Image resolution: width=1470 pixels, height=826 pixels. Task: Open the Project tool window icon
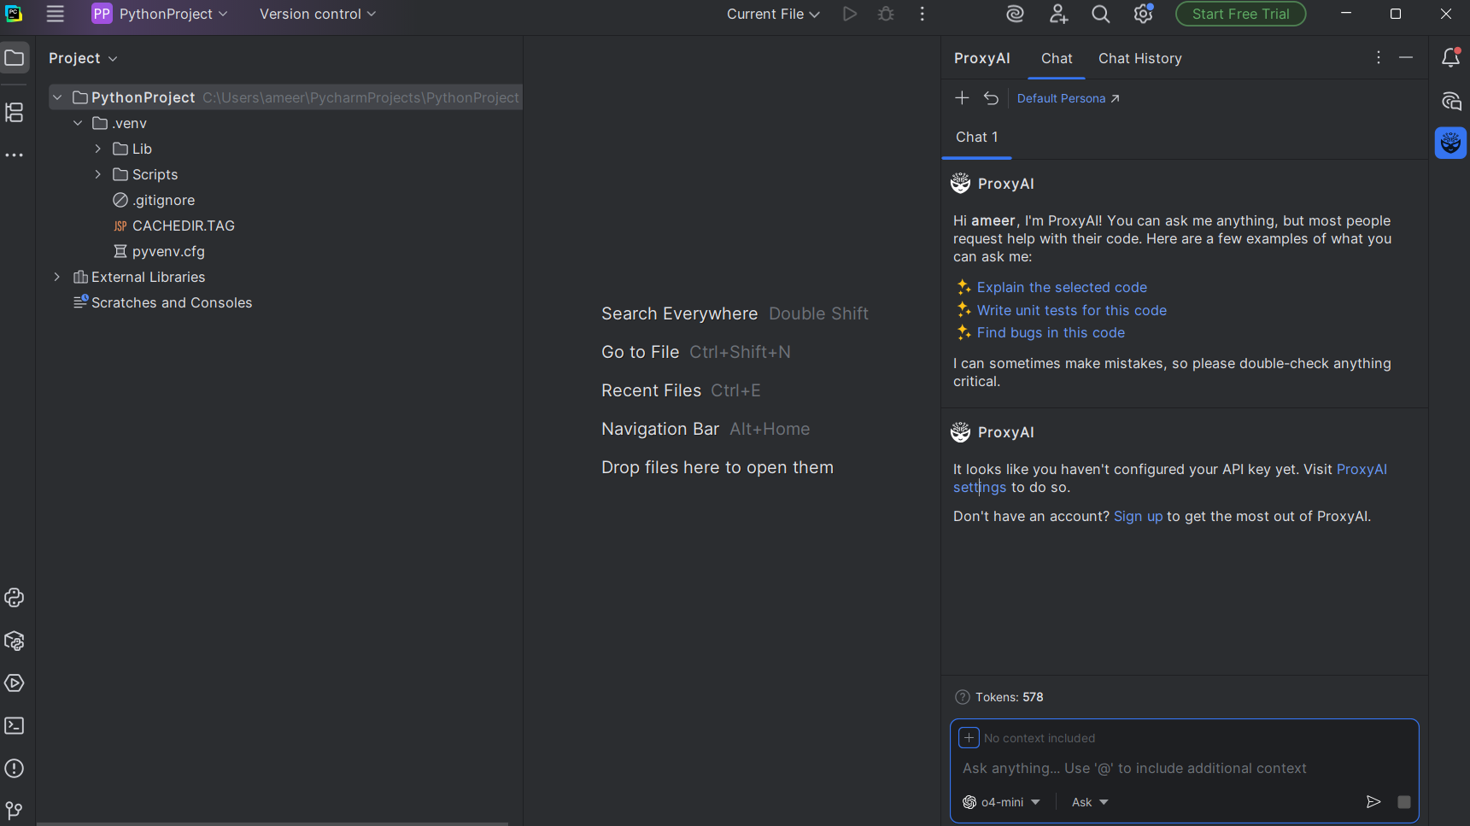15,58
